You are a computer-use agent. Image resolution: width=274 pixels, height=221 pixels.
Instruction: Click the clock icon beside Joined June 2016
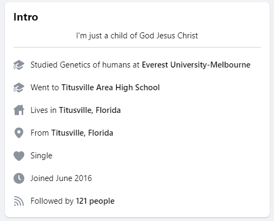click(19, 178)
